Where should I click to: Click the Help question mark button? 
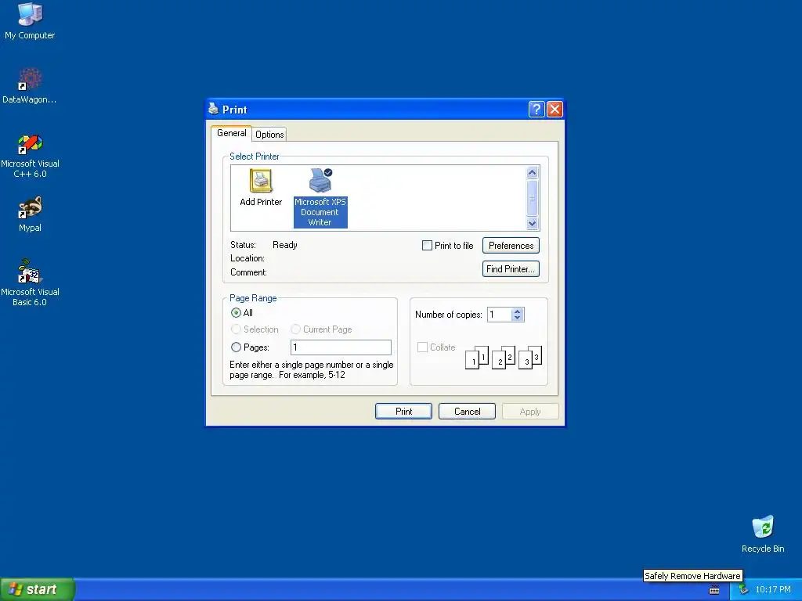(536, 110)
